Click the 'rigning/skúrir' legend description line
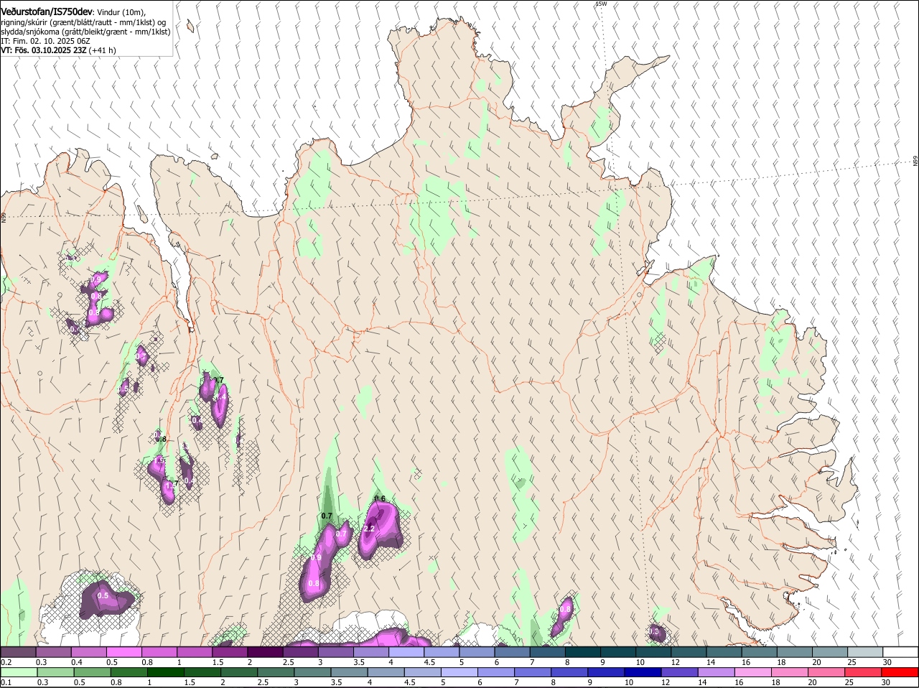The image size is (919, 688). click(x=84, y=22)
